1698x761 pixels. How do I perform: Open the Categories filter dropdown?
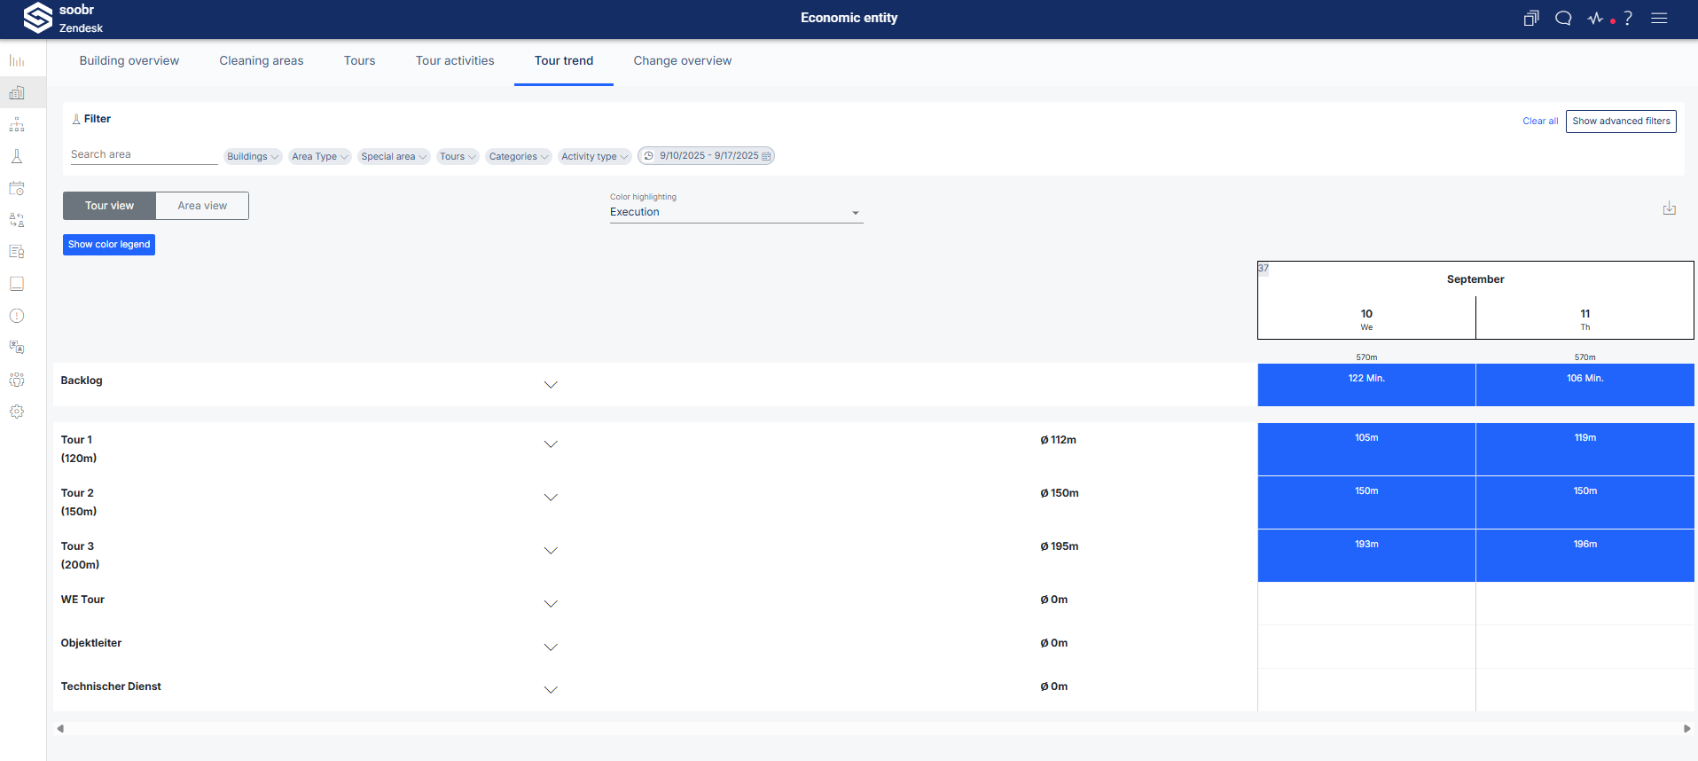(x=519, y=156)
